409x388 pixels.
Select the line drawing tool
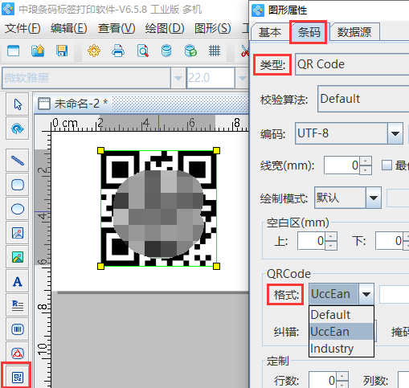[18, 161]
